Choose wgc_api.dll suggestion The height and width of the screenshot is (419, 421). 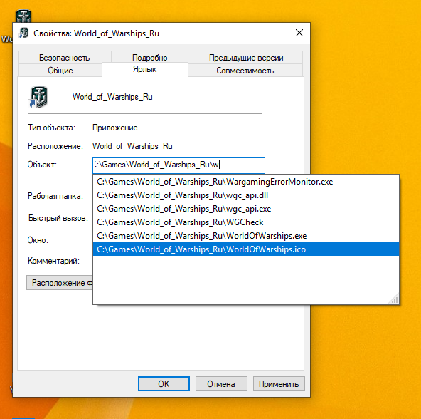(x=245, y=195)
